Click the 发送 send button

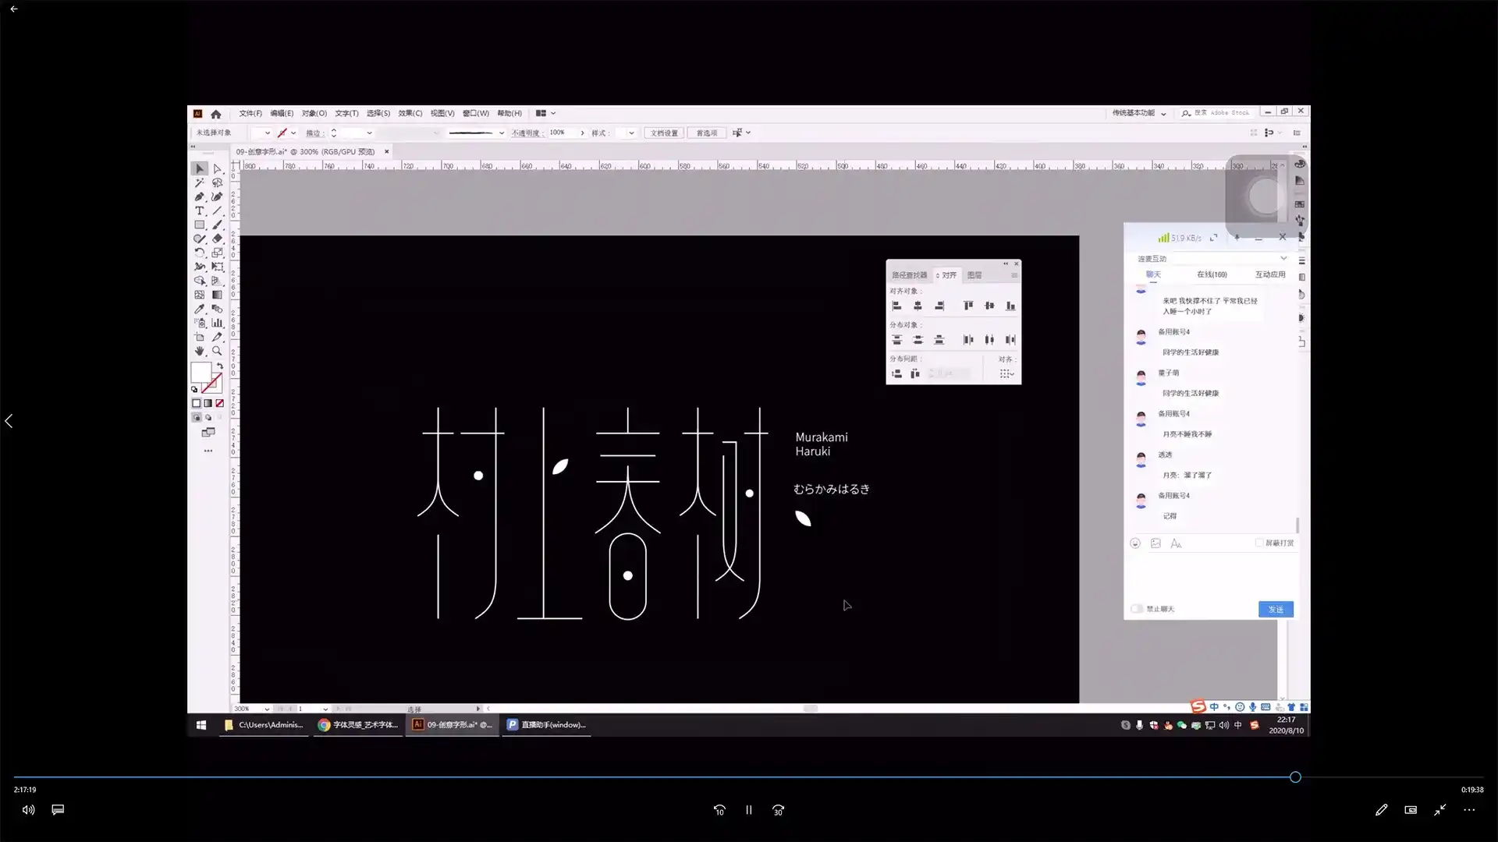pyautogui.click(x=1276, y=609)
